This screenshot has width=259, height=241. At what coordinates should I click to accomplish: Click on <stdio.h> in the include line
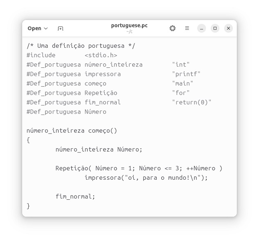tap(101, 55)
